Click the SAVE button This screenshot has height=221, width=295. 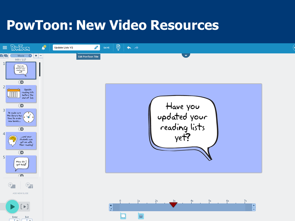point(106,48)
